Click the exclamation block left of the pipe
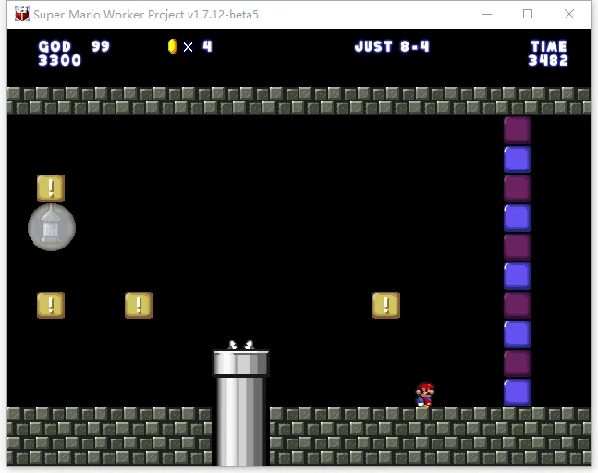Screen dimensions: 598x473 click(139, 305)
